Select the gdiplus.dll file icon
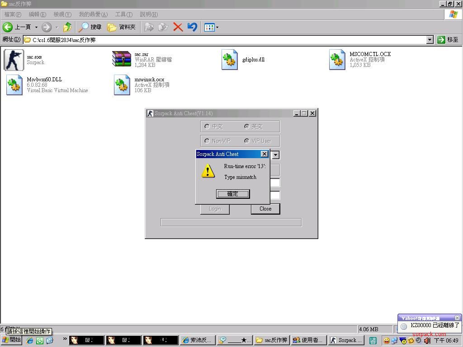This screenshot has height=347, width=463. (x=230, y=60)
